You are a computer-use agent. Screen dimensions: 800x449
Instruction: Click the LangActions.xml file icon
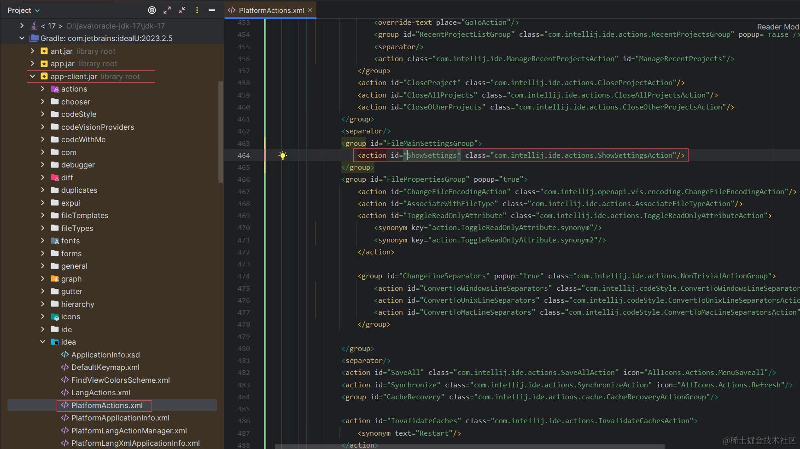click(65, 392)
